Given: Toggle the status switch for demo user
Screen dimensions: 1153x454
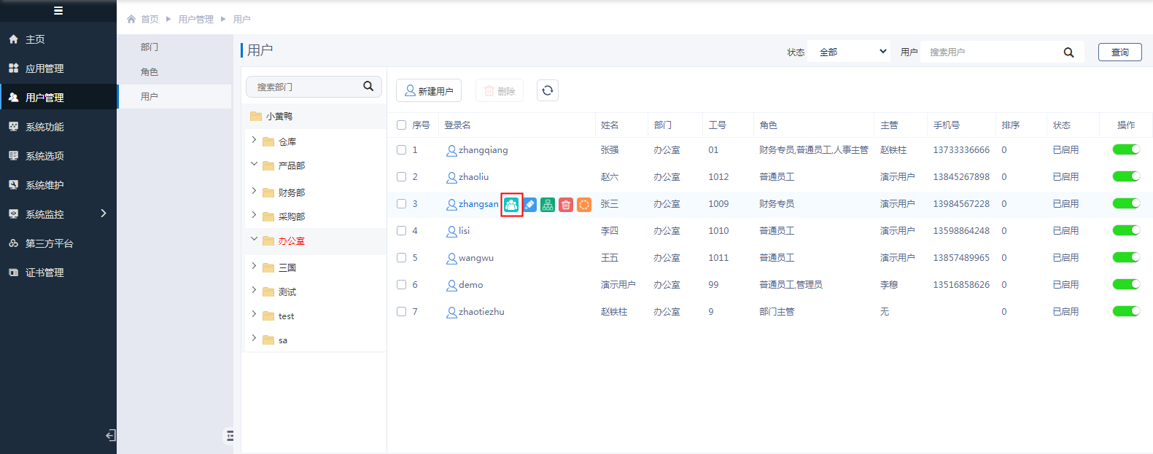Looking at the screenshot, I should click(1125, 284).
